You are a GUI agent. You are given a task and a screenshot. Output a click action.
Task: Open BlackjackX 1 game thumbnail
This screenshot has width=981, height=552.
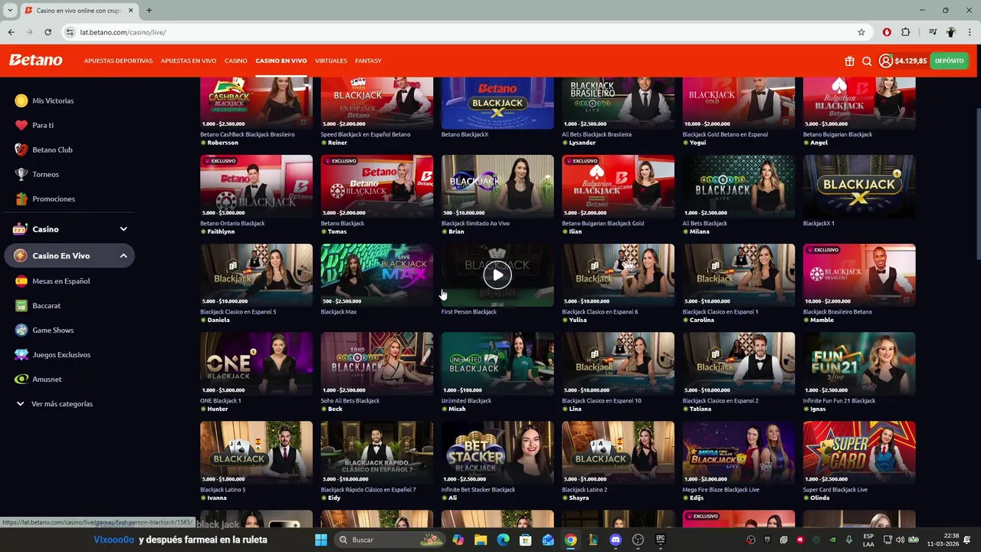(x=859, y=186)
